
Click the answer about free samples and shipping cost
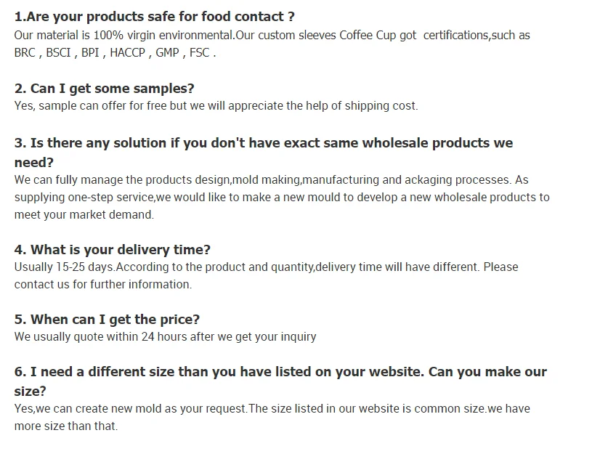coord(216,106)
